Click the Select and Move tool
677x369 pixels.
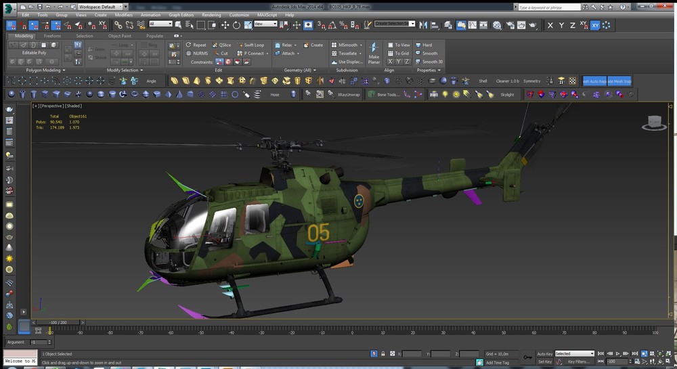[x=225, y=25]
